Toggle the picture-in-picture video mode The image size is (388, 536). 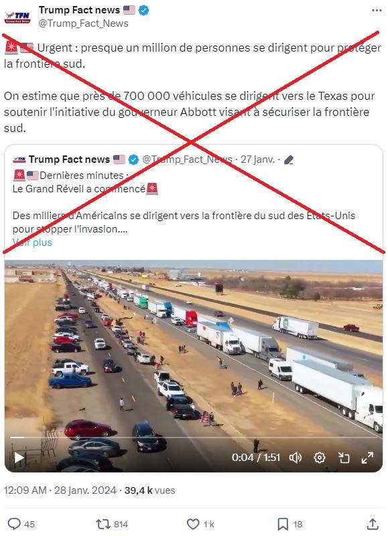tap(344, 458)
